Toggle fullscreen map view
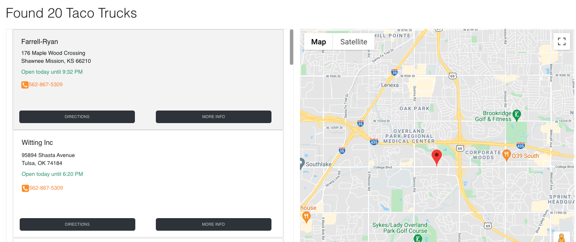Screen dimensions: 576x242 [561, 41]
